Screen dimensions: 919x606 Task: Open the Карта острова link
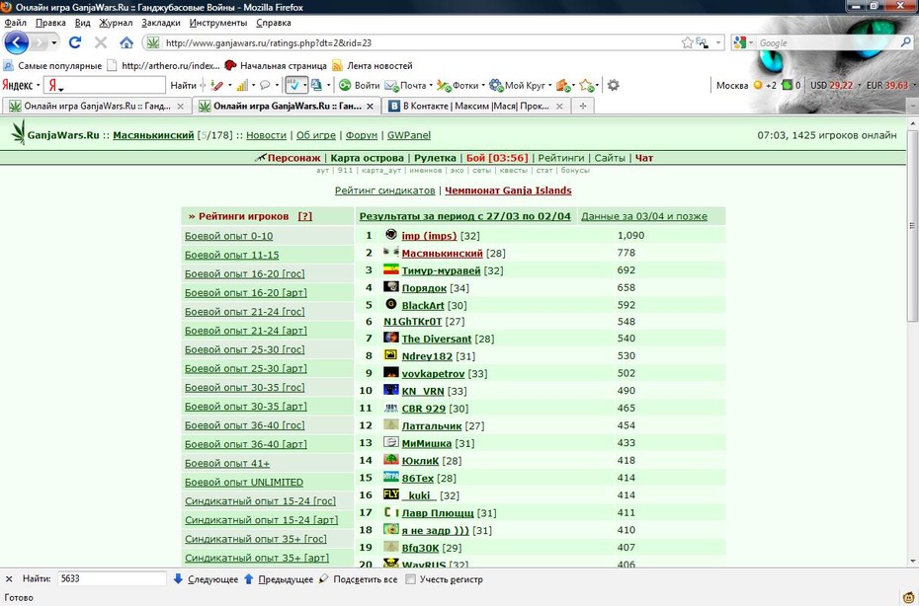(x=367, y=158)
